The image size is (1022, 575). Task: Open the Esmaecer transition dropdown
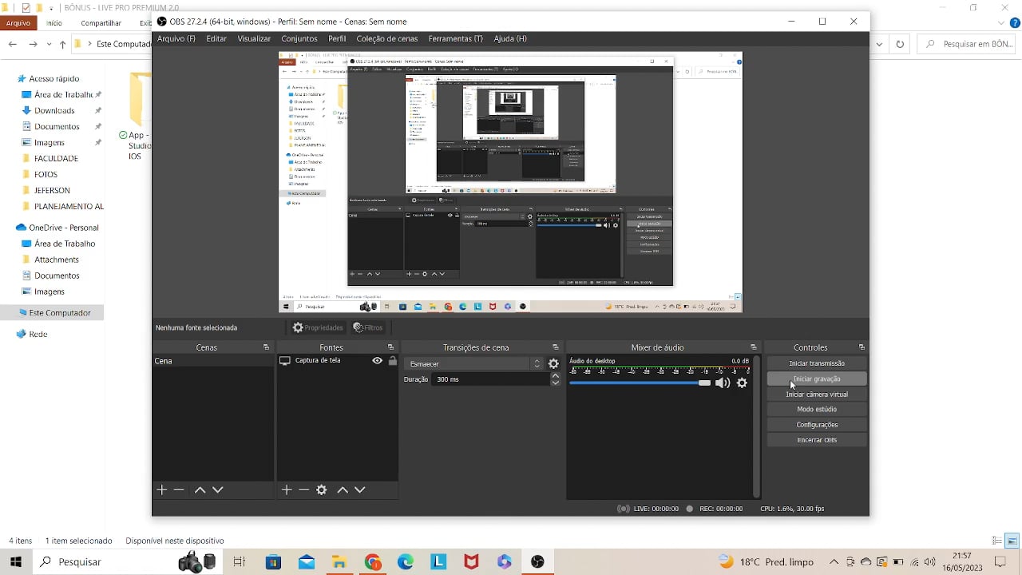tap(474, 364)
